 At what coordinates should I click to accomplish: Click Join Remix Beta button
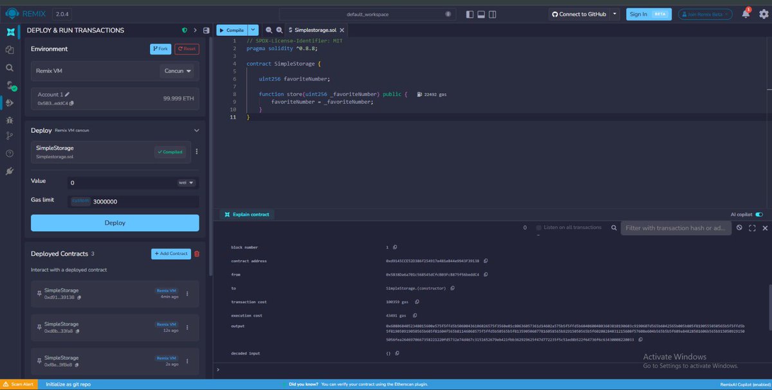click(x=704, y=13)
